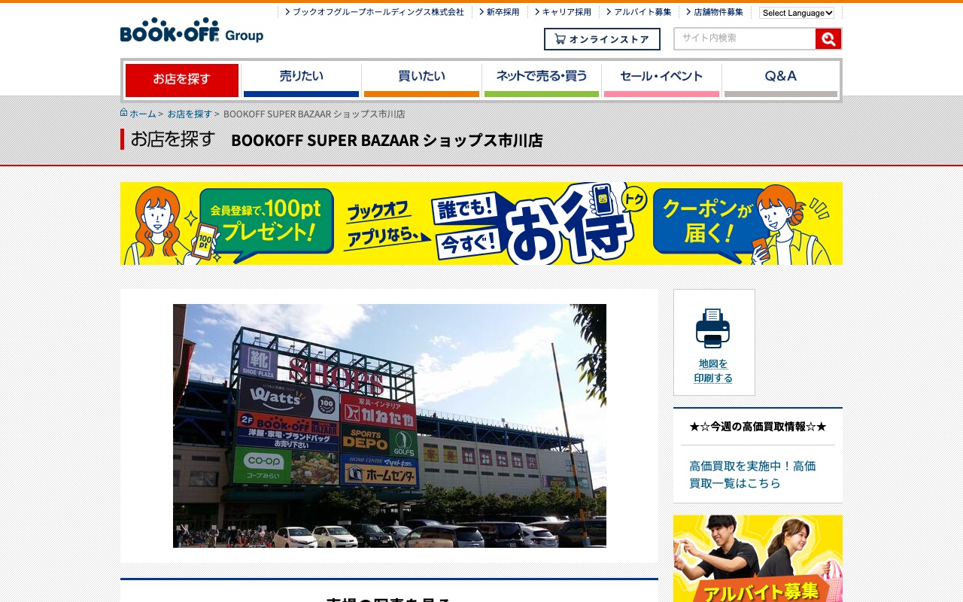Open the Select Language dropdown

797,13
